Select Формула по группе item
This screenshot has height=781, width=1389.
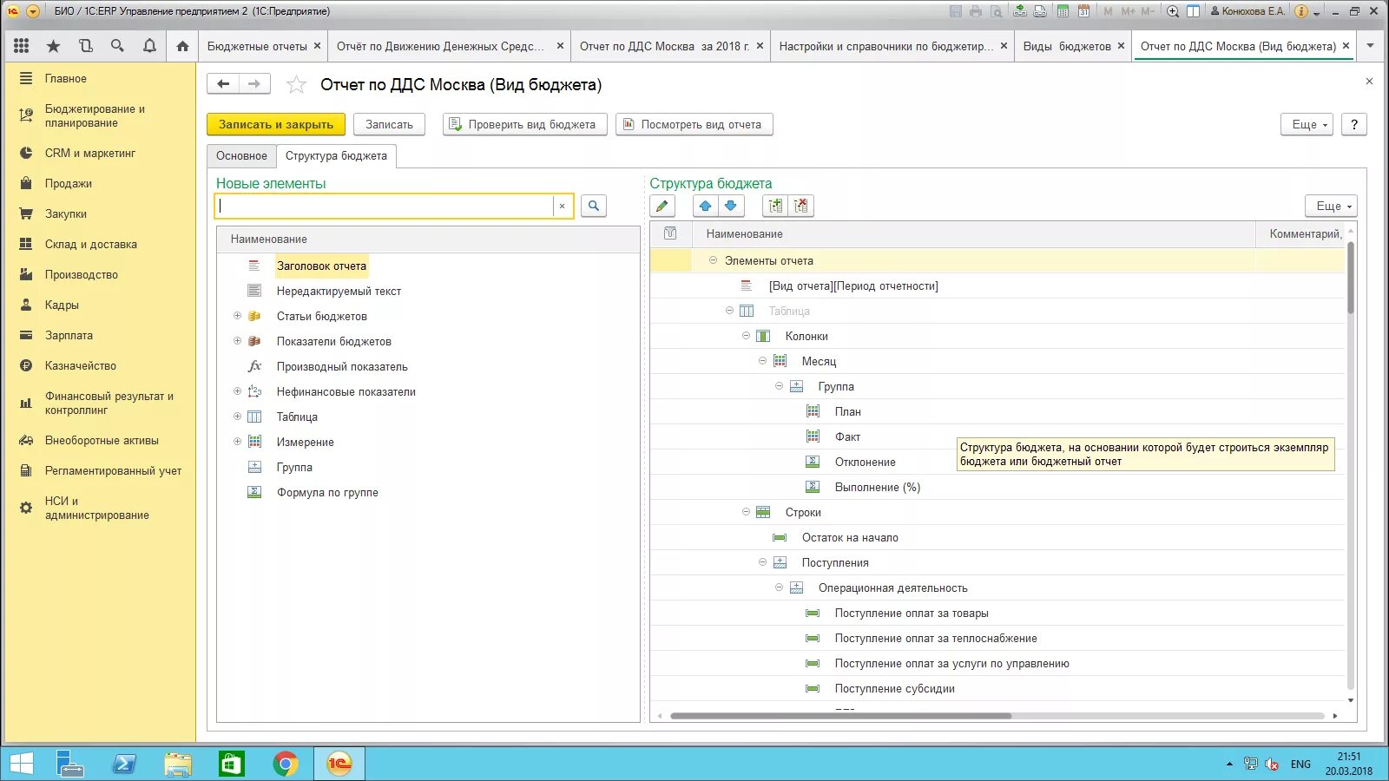coord(327,492)
